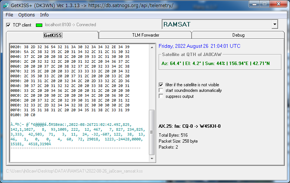This screenshot has height=183, width=290.
Task: Click the Az El Sun satellite position readout
Action: pos(216,63)
